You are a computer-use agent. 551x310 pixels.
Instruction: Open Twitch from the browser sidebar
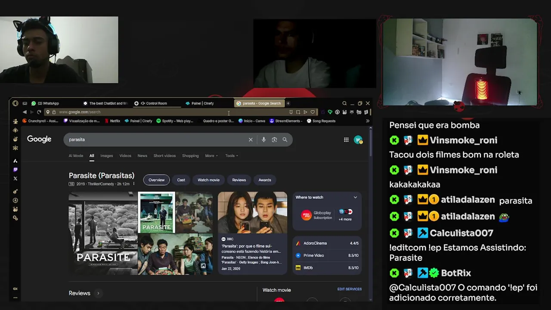coord(15,170)
